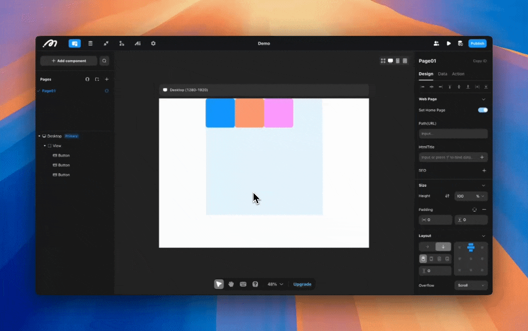Viewport: 528px width, 331px height.
Task: Switch to grid overview canvas mode
Action: [383, 61]
